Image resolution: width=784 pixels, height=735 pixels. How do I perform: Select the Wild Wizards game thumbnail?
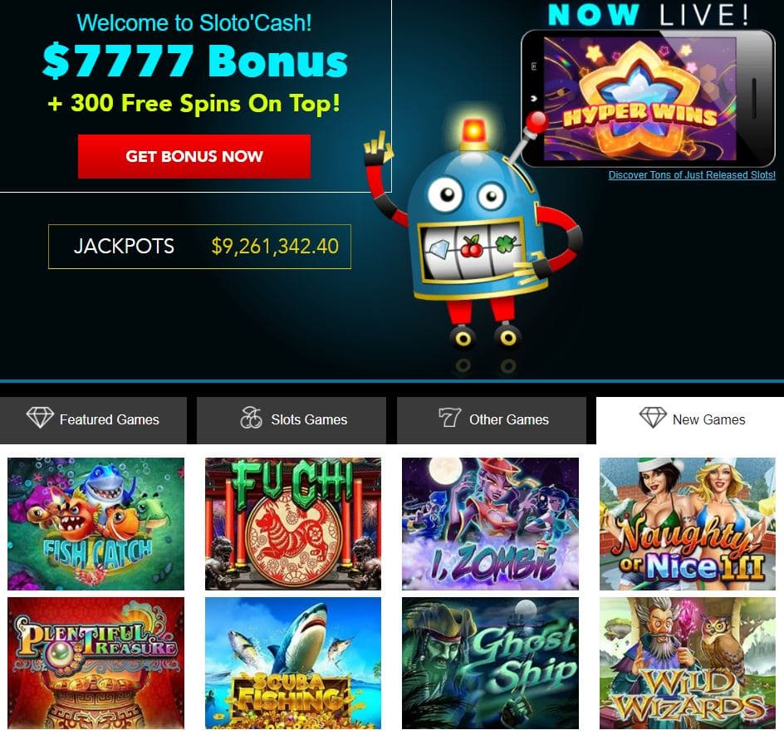[x=688, y=663]
